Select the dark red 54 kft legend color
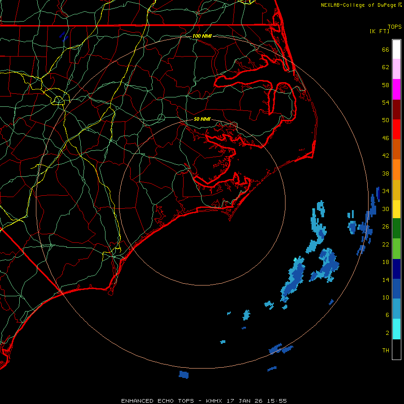 click(x=396, y=110)
